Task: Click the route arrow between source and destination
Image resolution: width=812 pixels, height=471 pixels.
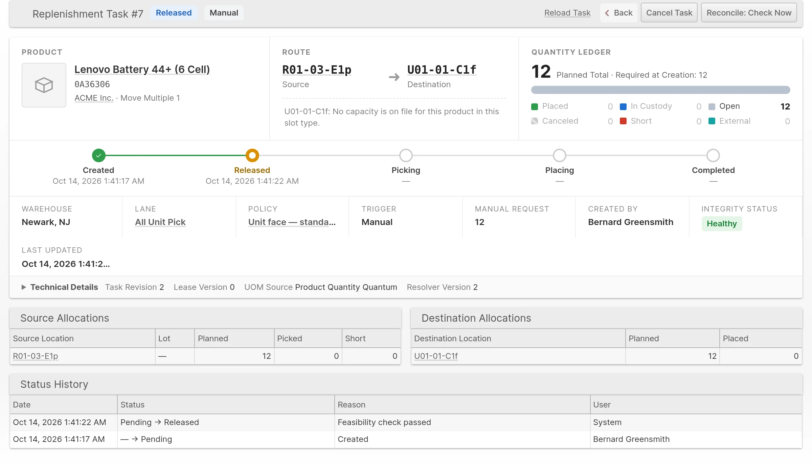Action: [x=394, y=77]
